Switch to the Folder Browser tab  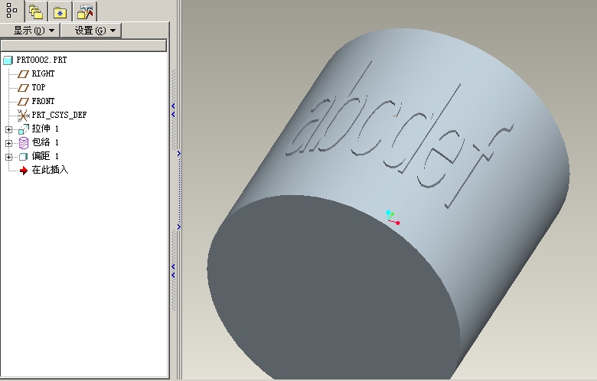(36, 11)
